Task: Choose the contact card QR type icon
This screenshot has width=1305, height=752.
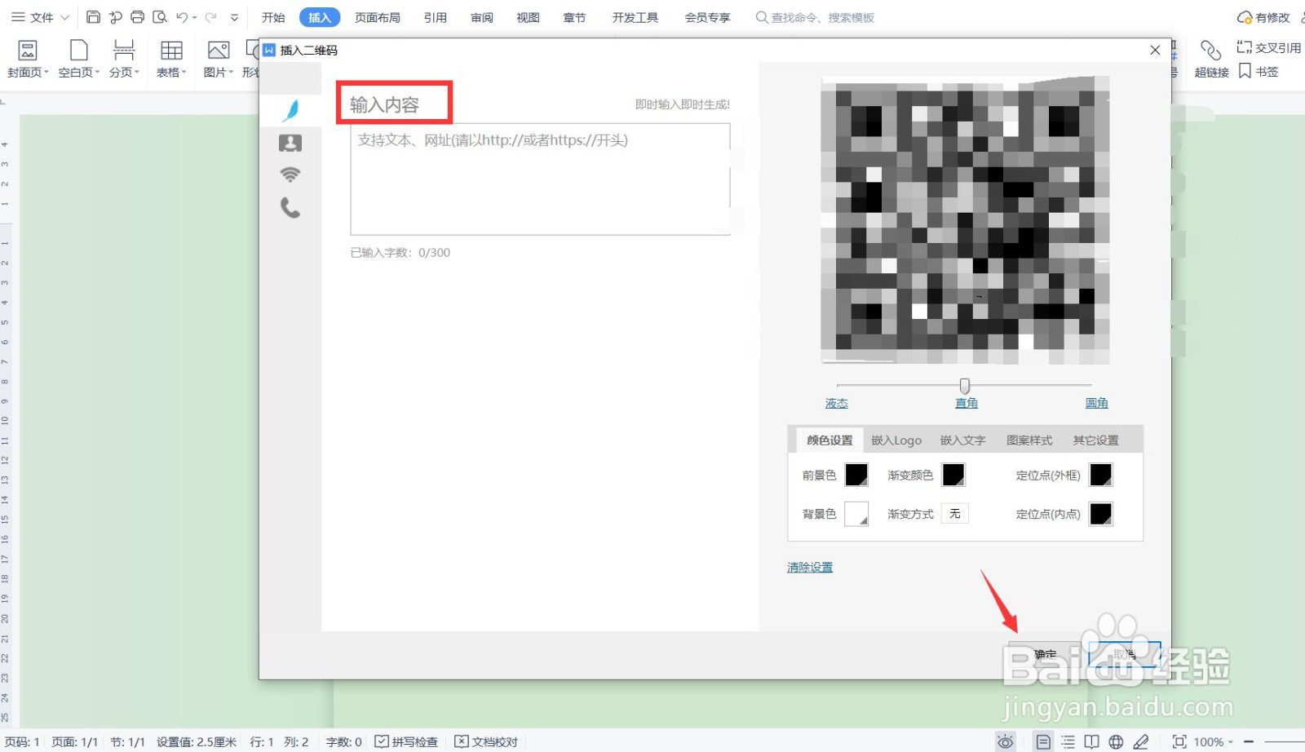Action: 290,144
